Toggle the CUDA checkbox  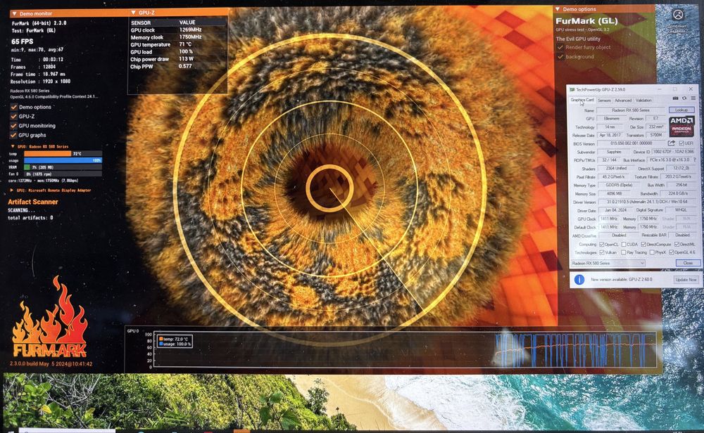[624, 245]
